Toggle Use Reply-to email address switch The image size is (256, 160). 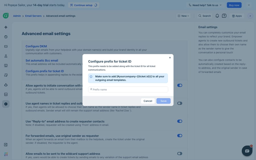coord(180,121)
